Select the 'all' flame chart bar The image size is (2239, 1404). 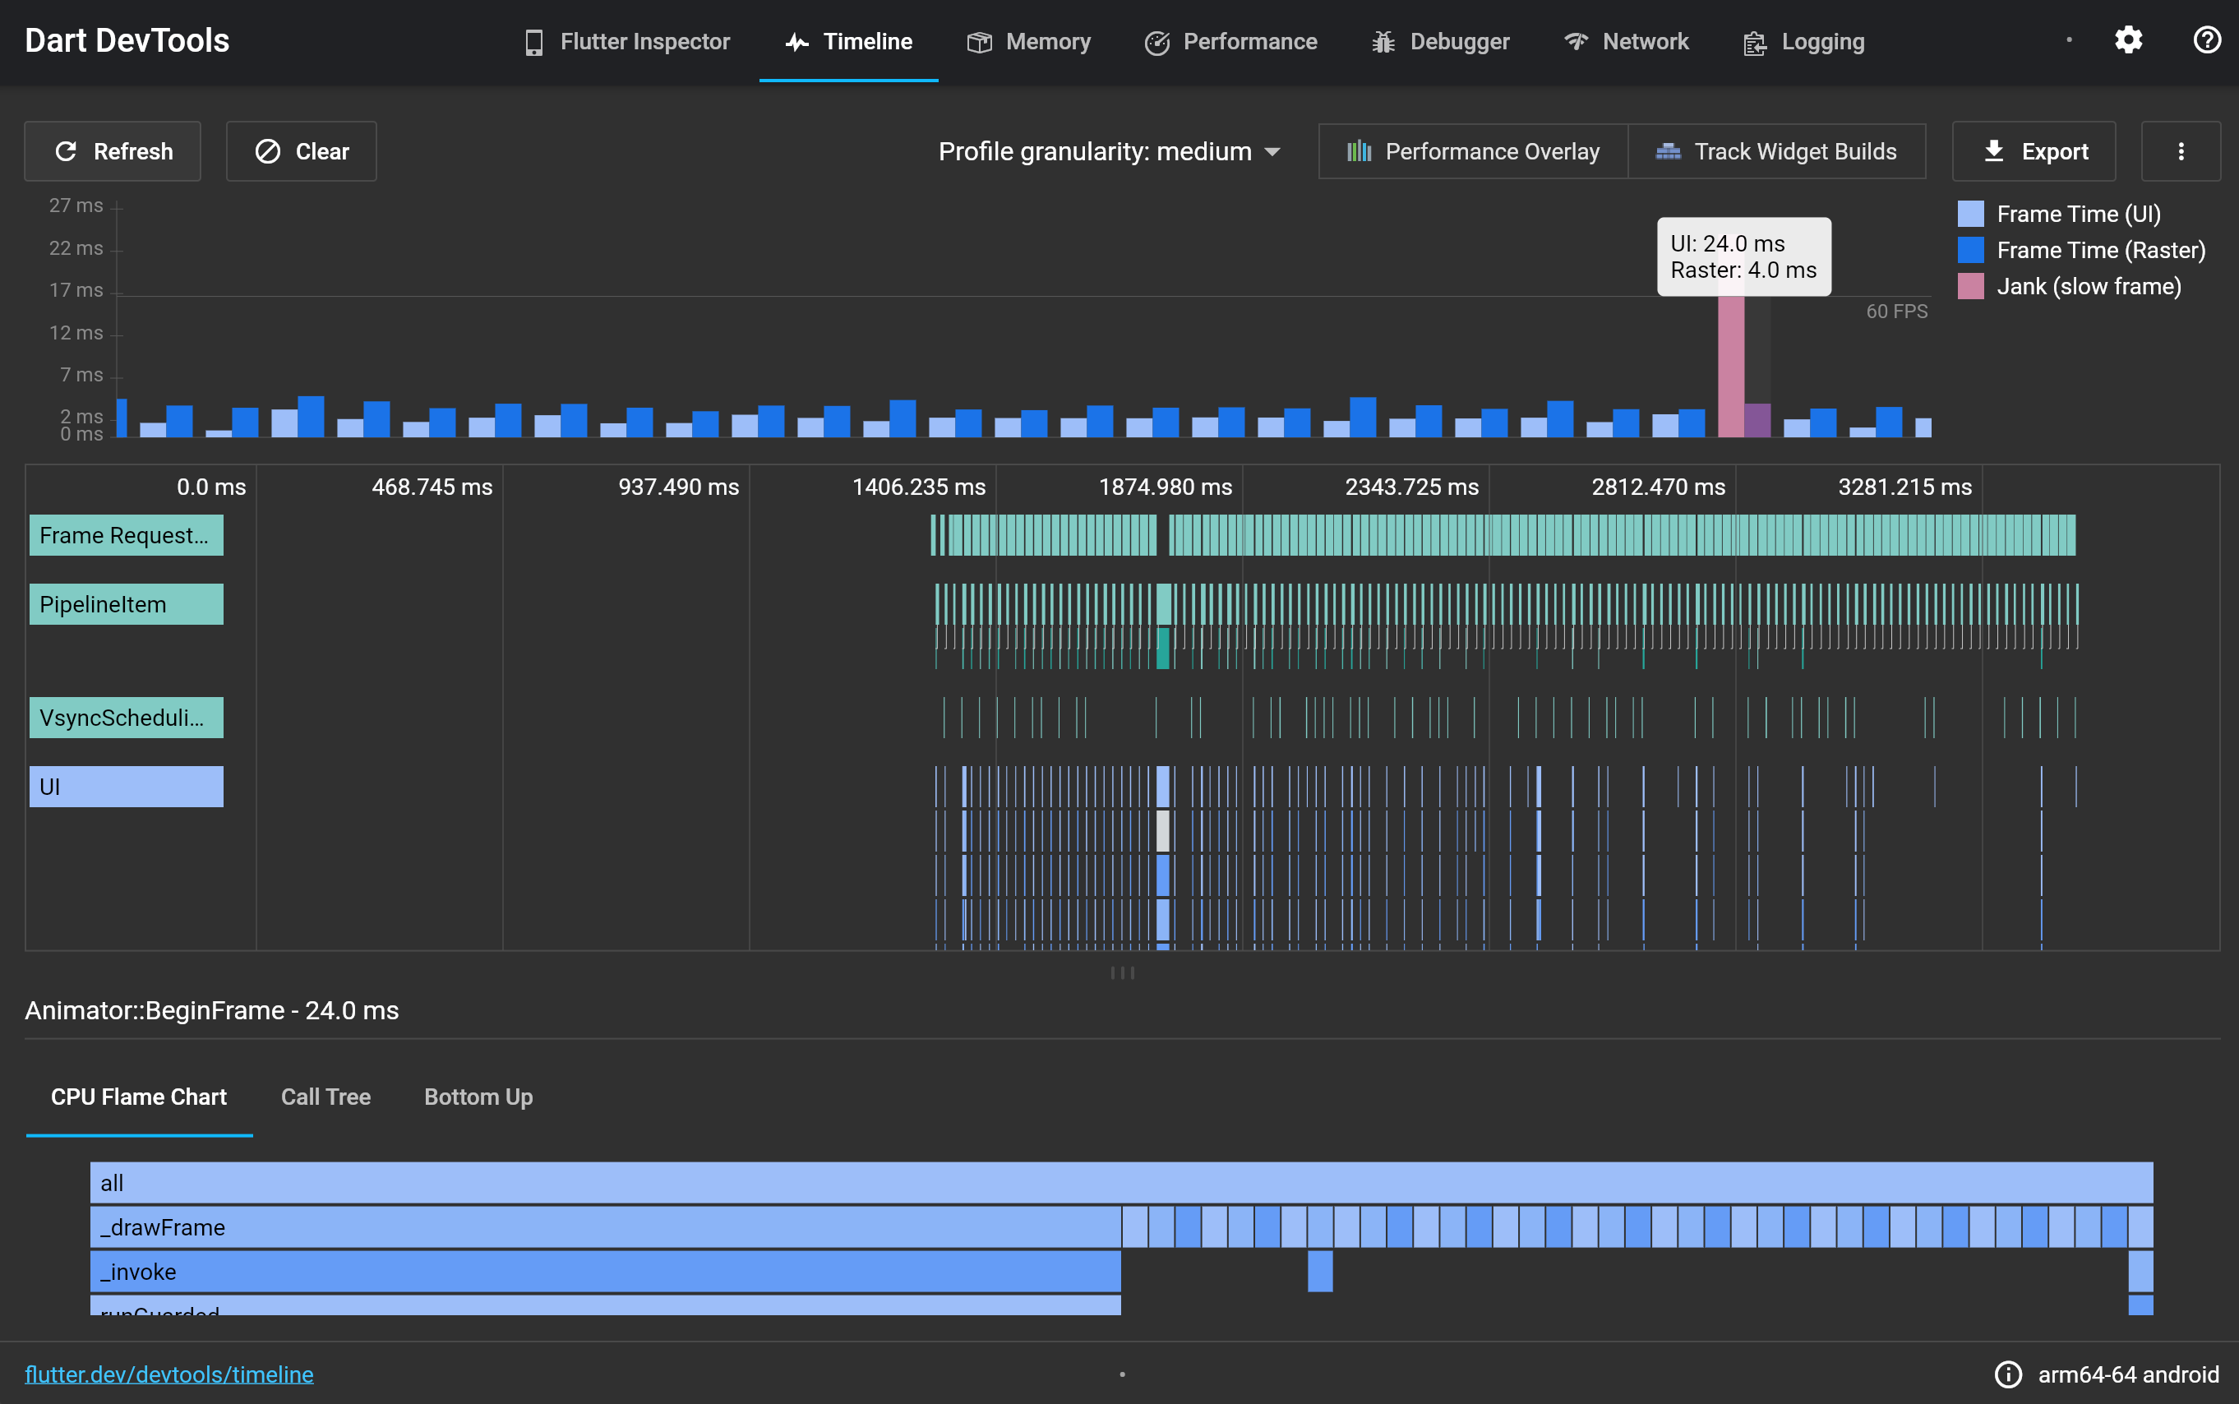tap(1121, 1183)
